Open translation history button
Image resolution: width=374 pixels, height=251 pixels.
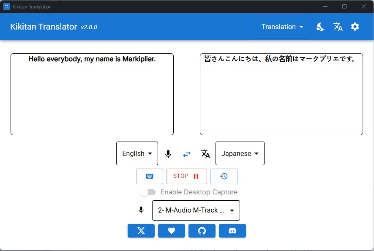point(224,176)
